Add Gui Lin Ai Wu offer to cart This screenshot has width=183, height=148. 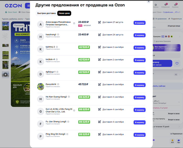click(x=139, y=110)
